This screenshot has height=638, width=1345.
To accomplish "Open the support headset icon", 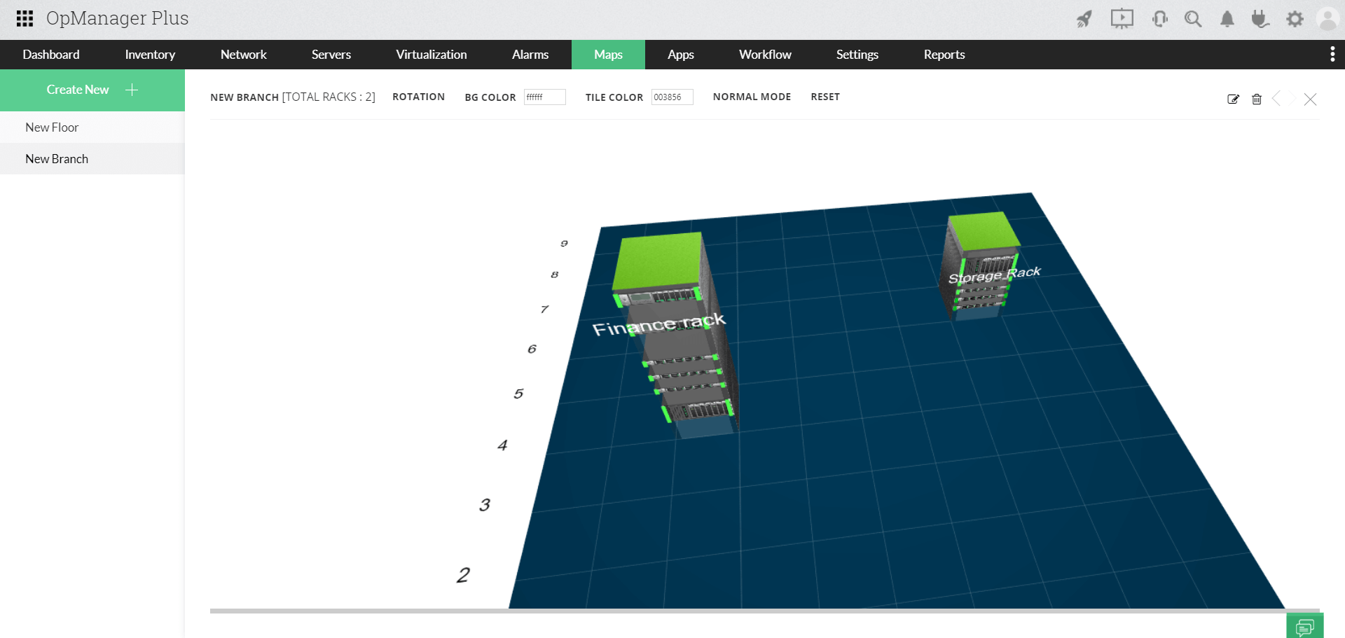I will [1159, 19].
